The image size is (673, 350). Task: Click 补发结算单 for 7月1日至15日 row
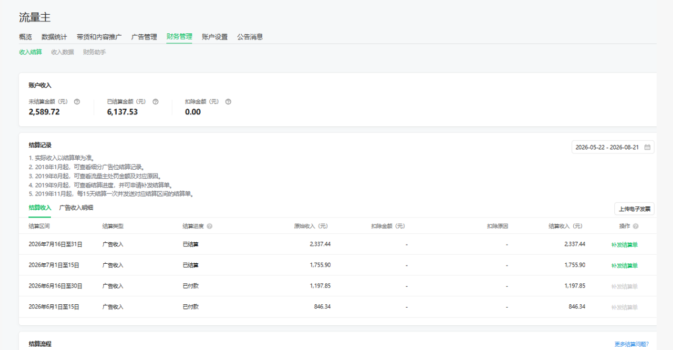(625, 265)
